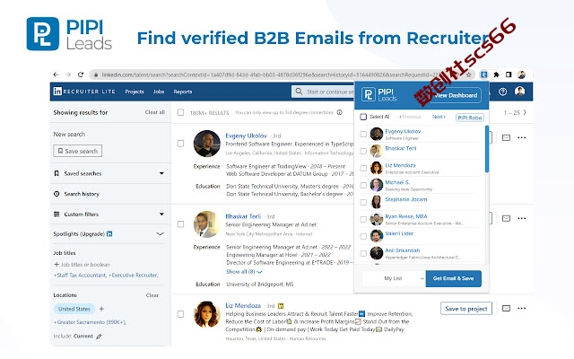Click browser forward arrow
Screen dimensions: 574x359
click(x=68, y=74)
